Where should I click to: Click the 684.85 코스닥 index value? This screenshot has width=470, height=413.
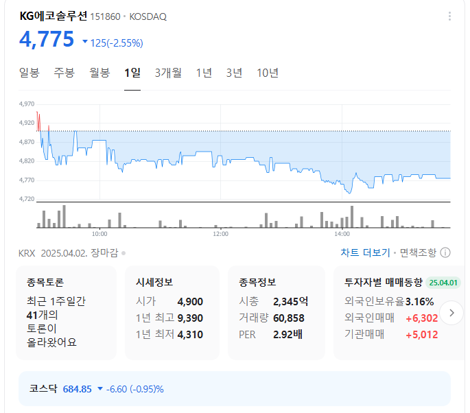pos(77,389)
